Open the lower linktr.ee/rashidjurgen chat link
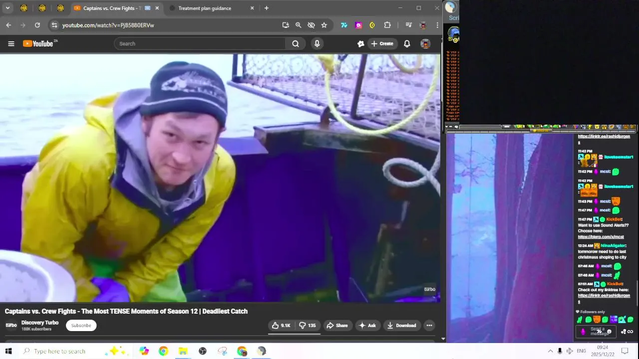This screenshot has width=639, height=359. point(604,298)
